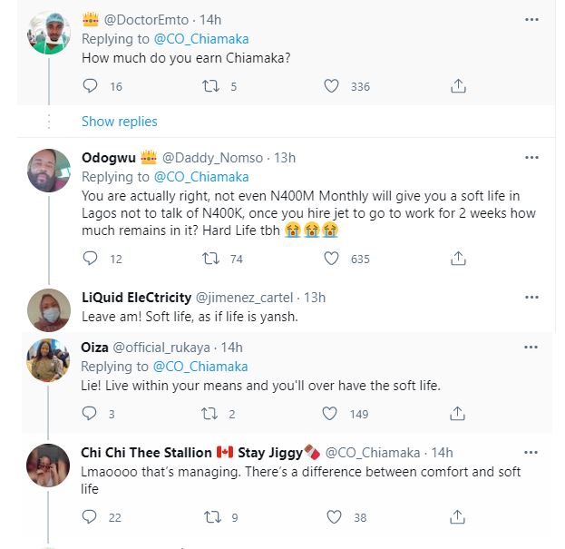Image resolution: width=565 pixels, height=549 pixels.
Task: Open Odogwu's profile picture
Action: (x=49, y=170)
